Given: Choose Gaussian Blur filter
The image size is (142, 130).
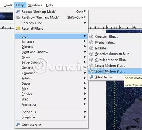Looking at the screenshot, I should [x=115, y=36].
